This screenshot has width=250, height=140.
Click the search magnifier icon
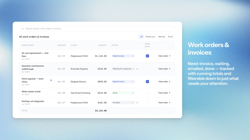click(x=22, y=29)
